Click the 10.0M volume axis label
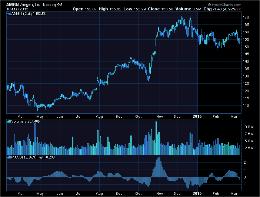Screen dimensions: 260x197 click(248, 127)
